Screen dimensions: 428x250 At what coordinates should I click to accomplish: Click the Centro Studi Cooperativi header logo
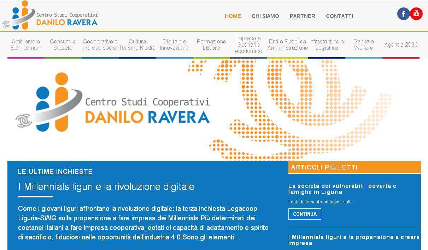50,15
